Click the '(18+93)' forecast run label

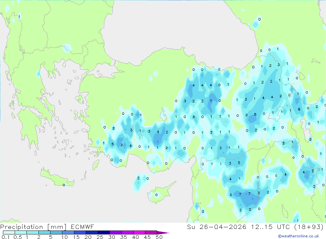[x=309, y=227]
